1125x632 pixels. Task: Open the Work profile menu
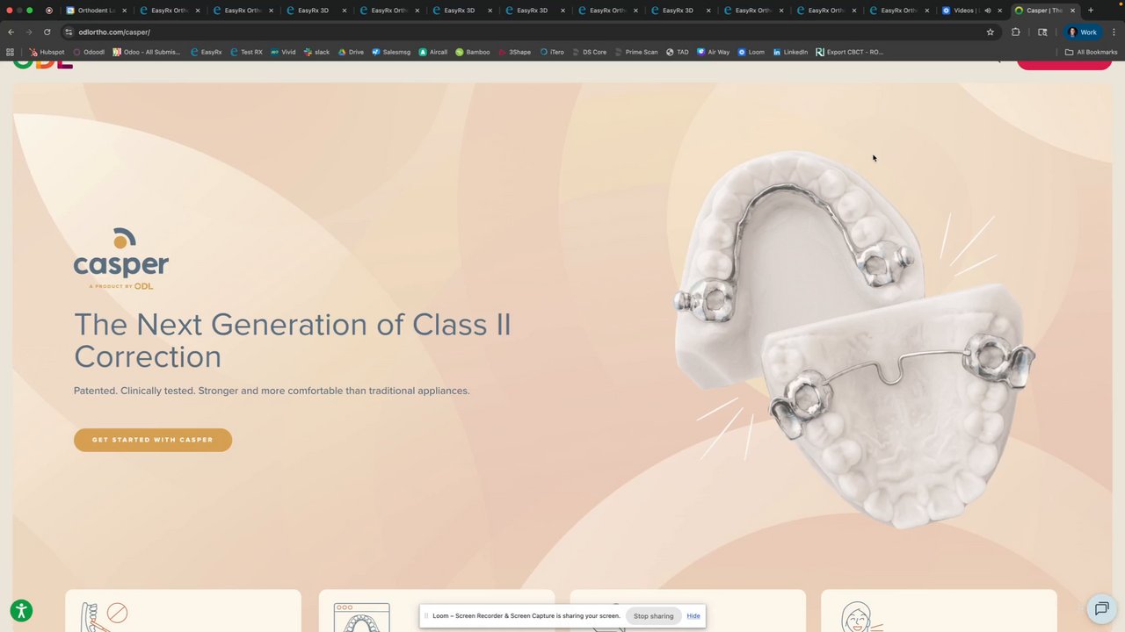pos(1084,32)
